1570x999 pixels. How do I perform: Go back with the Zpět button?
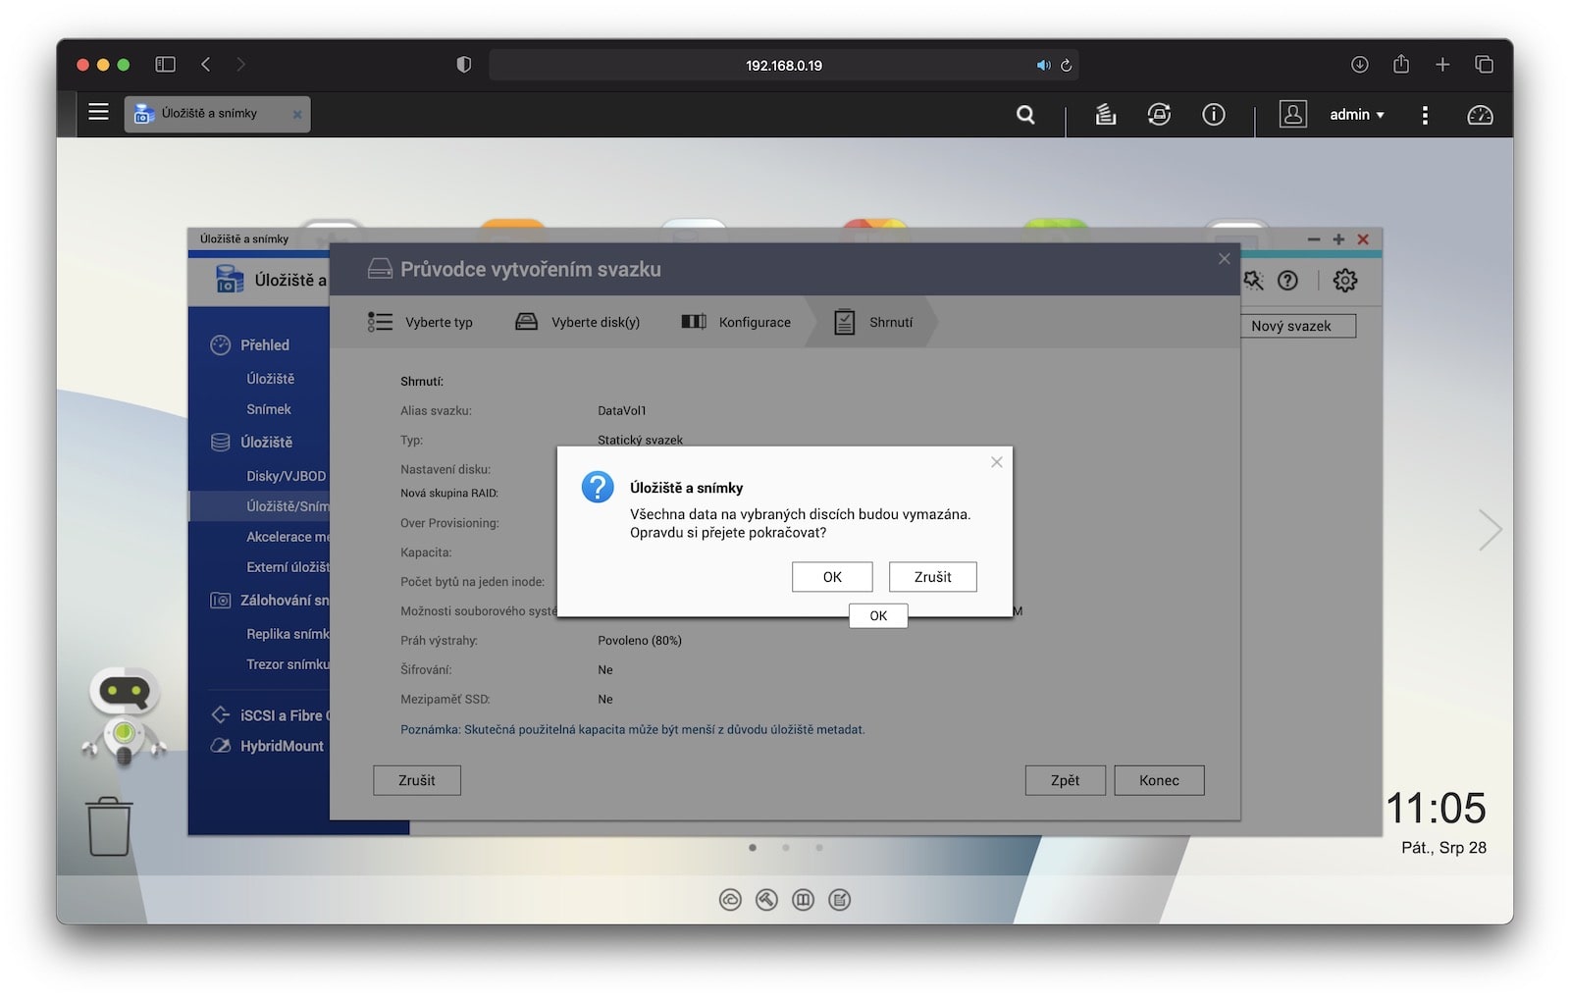(x=1065, y=780)
